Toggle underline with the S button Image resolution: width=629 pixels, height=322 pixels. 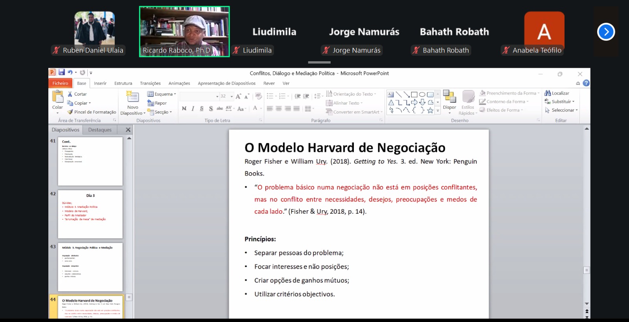click(202, 109)
